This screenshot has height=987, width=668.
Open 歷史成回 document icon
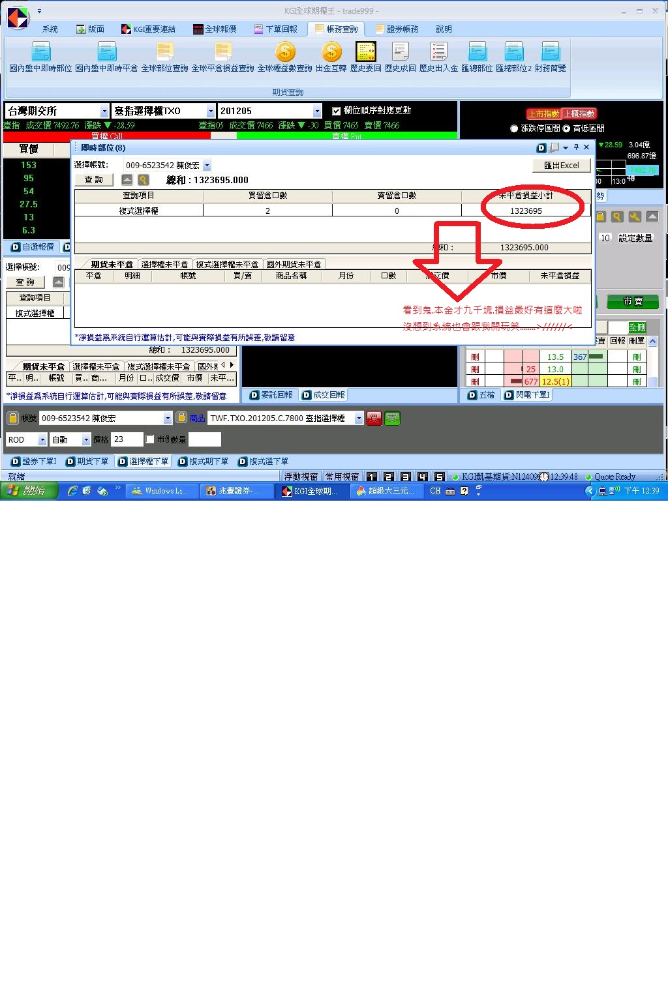(401, 52)
